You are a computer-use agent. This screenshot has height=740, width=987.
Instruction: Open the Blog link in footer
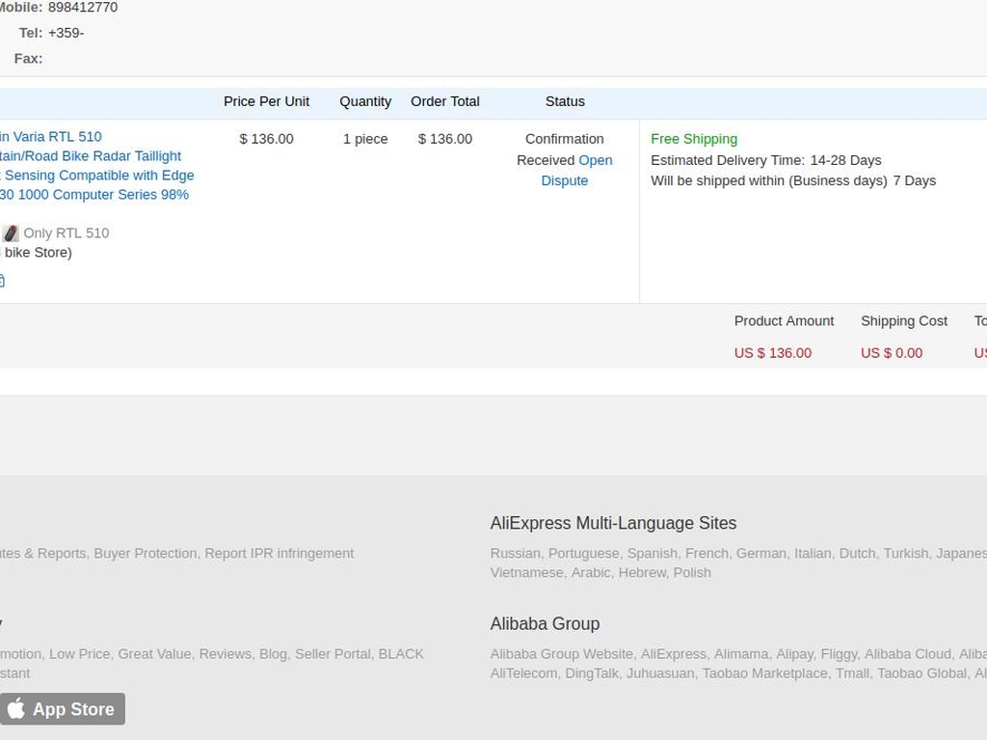[273, 653]
